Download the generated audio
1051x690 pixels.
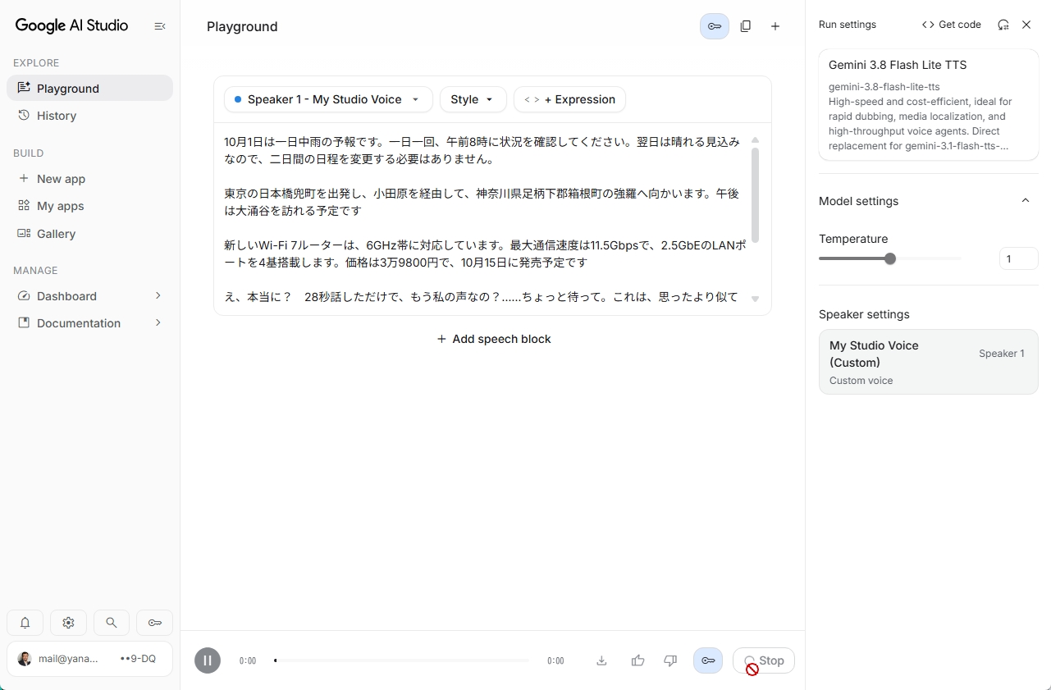(x=601, y=660)
